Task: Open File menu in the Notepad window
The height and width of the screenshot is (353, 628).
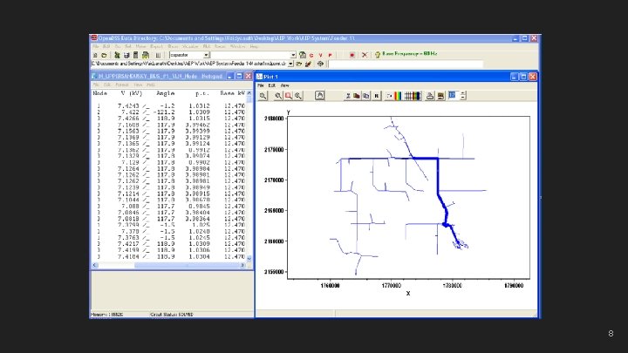Action: [96, 85]
